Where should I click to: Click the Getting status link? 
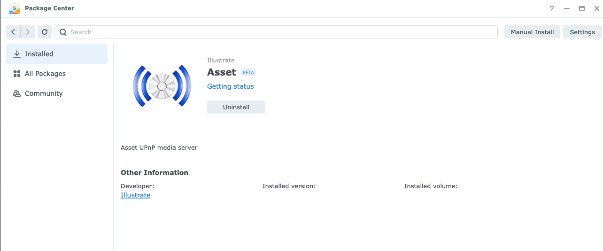tap(230, 86)
